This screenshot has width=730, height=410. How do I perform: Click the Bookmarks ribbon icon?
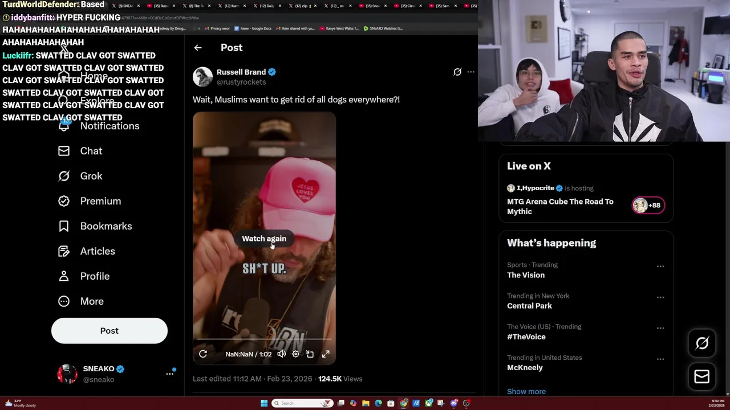click(x=64, y=226)
